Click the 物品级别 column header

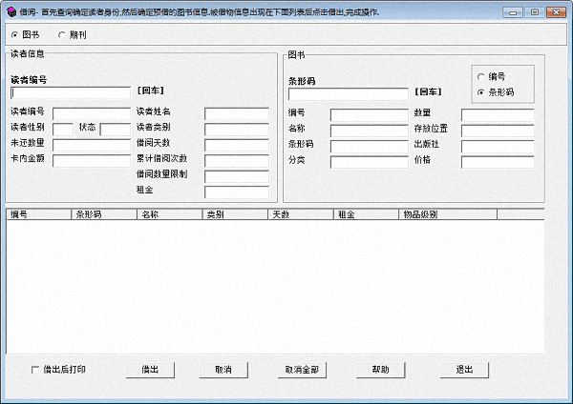click(468, 214)
